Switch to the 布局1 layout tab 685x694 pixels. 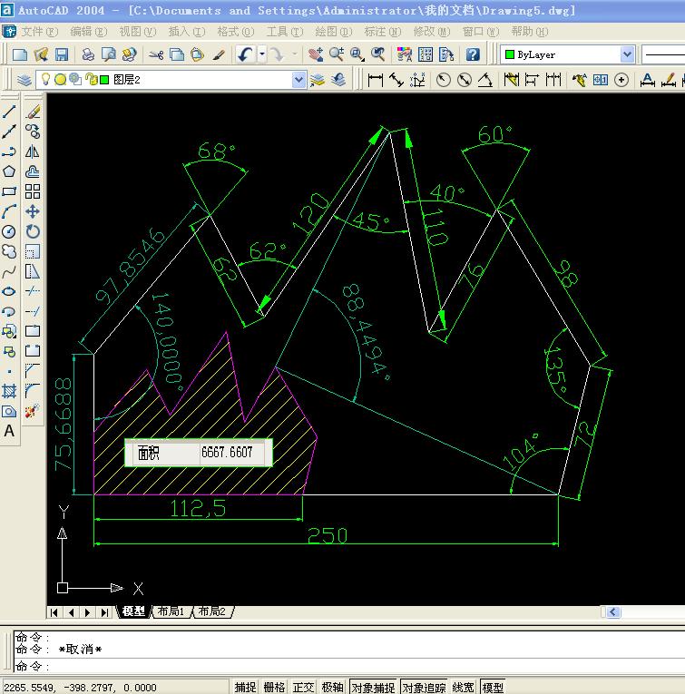171,611
